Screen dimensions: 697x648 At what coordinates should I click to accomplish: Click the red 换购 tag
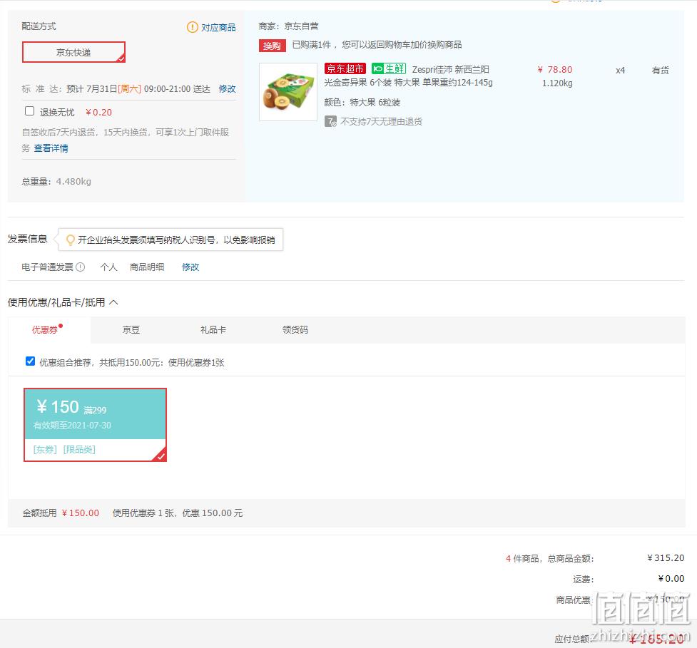tap(272, 46)
